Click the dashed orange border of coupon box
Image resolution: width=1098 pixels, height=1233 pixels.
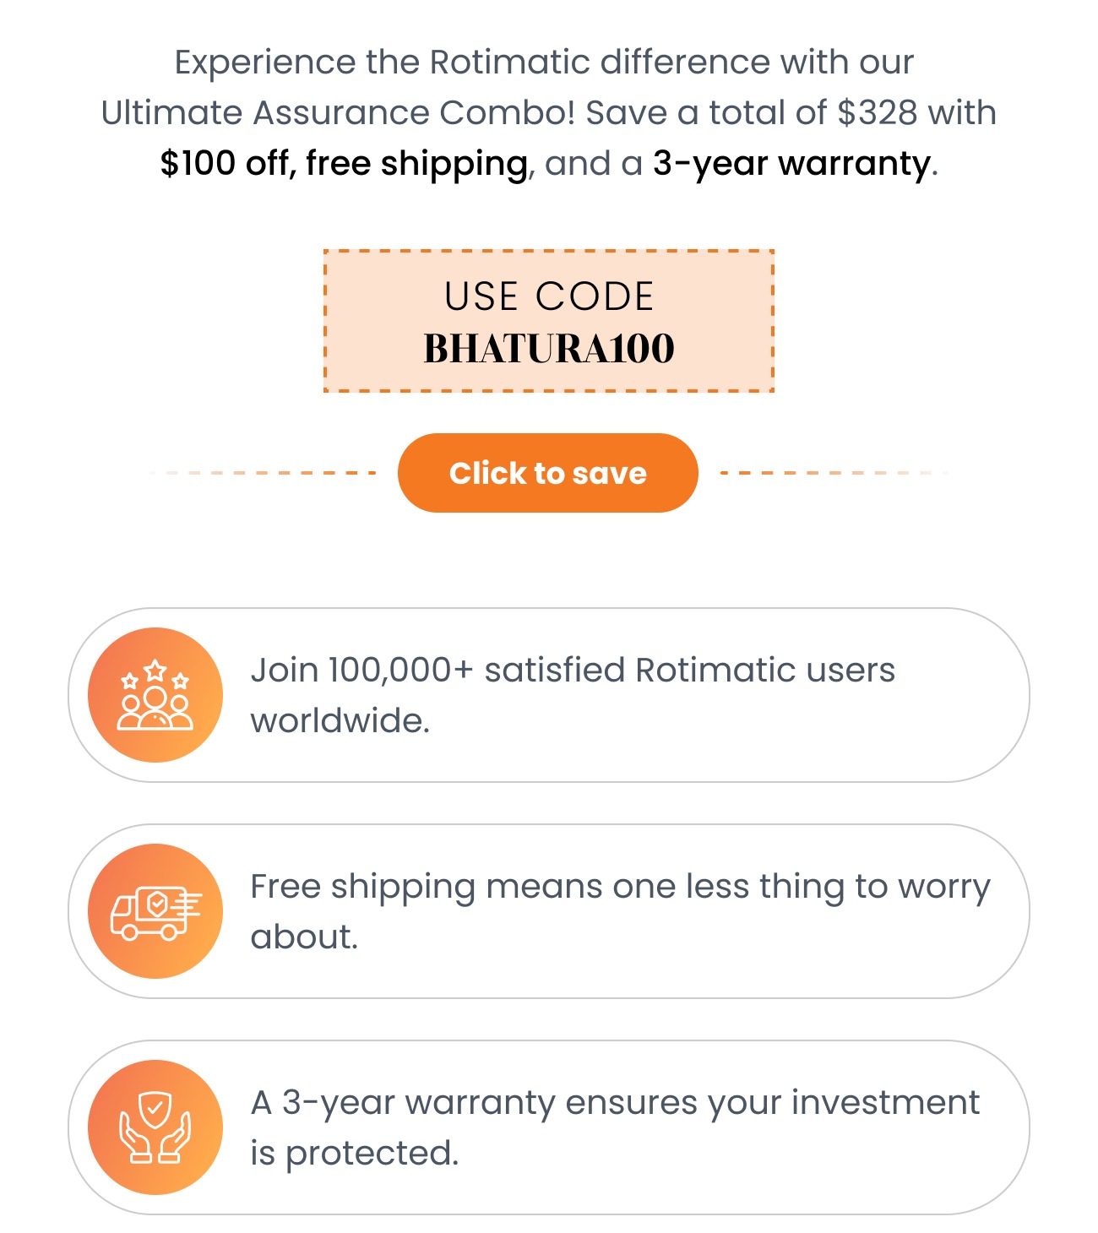[x=549, y=252]
